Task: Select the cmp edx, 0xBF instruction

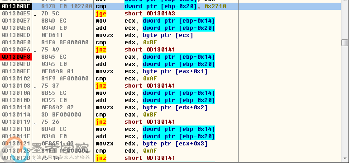Action: pyautogui.click(x=126, y=42)
